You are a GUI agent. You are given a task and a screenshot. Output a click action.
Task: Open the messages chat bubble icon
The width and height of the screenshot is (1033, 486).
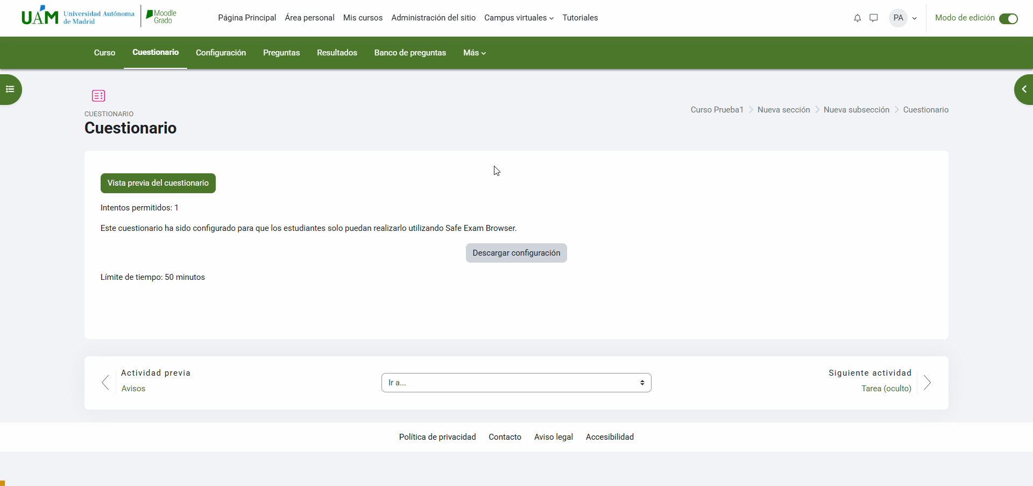tap(874, 18)
